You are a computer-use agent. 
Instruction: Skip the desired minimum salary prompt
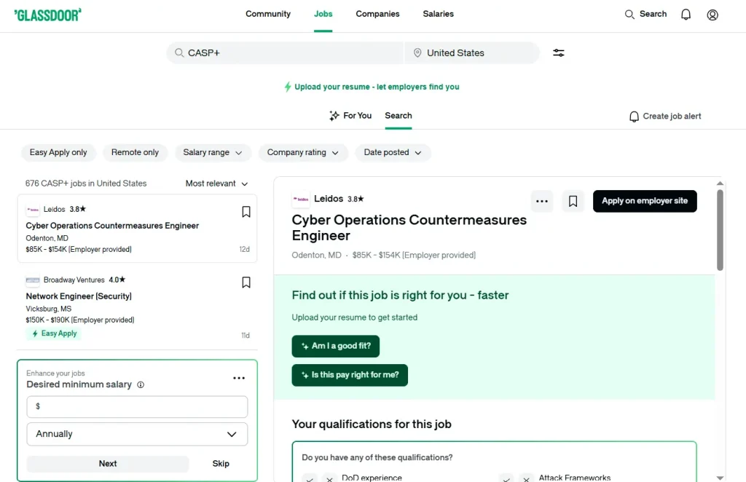pyautogui.click(x=221, y=464)
